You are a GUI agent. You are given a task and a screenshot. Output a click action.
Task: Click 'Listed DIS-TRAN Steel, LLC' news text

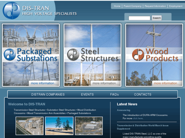(145, 134)
